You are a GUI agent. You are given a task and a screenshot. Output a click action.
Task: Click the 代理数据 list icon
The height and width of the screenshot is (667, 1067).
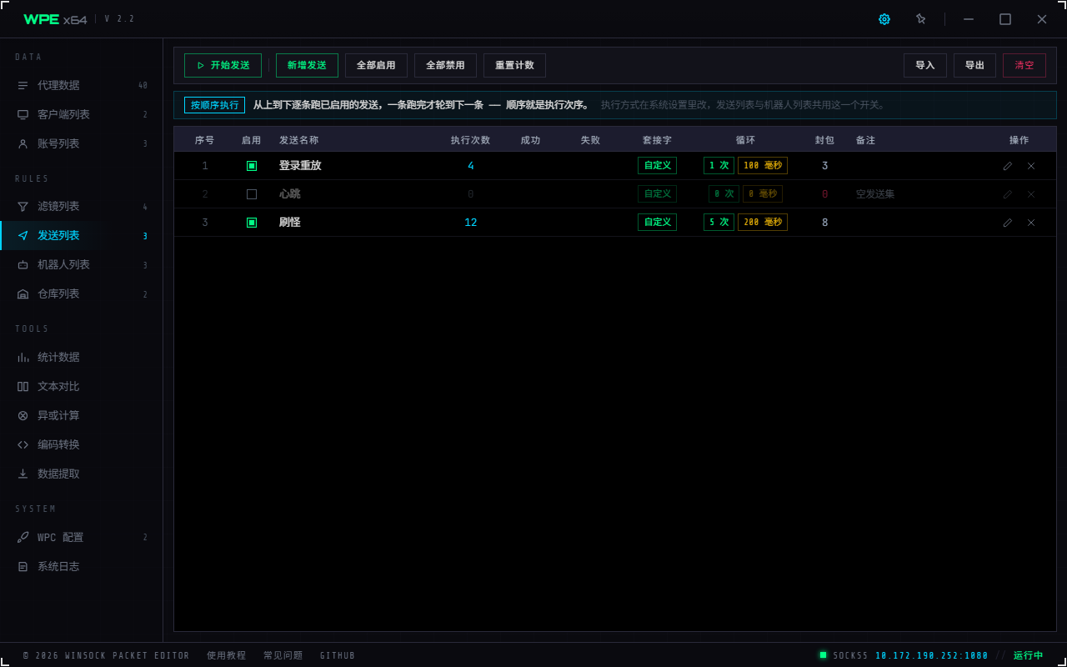23,85
